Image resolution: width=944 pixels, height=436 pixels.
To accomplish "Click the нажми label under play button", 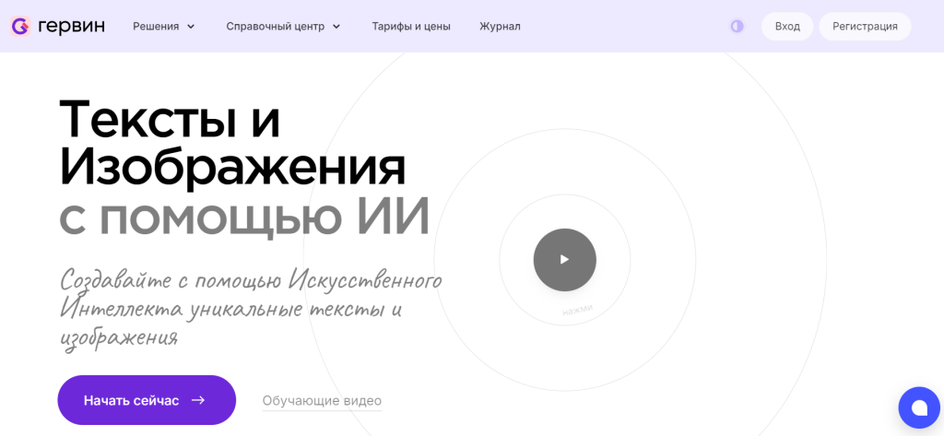I will tap(577, 310).
